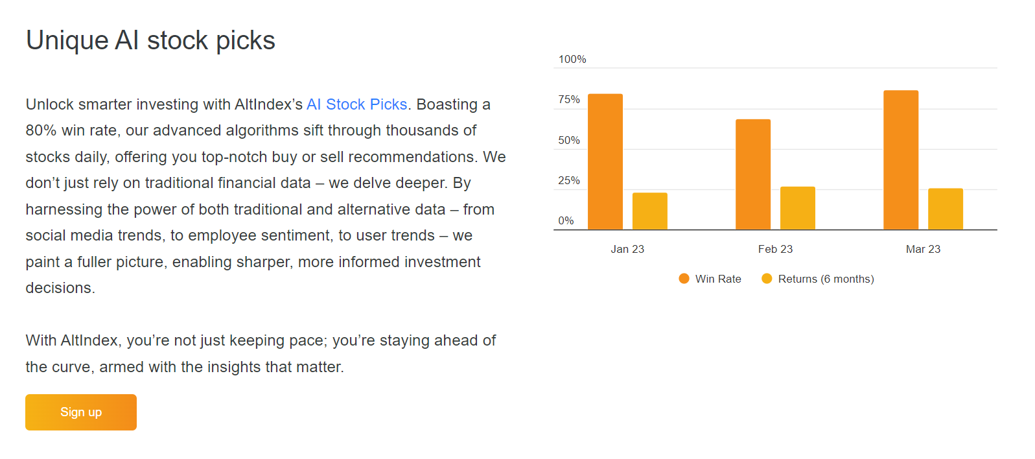Click the 75% y-axis label
Image resolution: width=1035 pixels, height=459 pixels.
pos(569,99)
